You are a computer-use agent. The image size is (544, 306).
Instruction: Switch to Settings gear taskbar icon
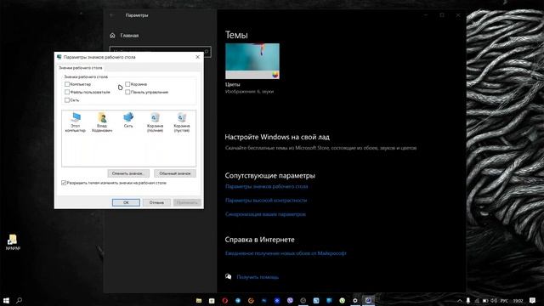(355, 300)
